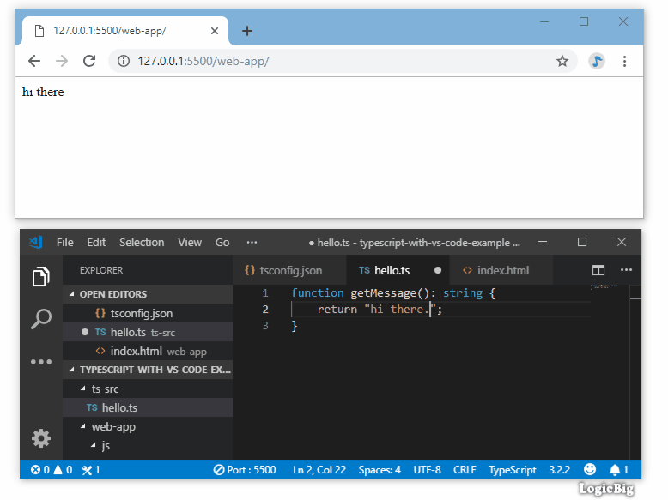Select language mode TypeScript in status bar

[x=512, y=470]
